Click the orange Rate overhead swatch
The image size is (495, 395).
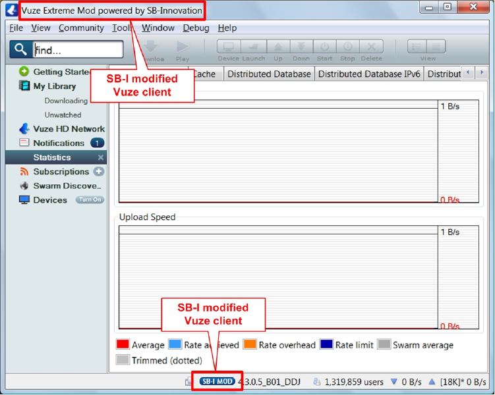click(250, 344)
